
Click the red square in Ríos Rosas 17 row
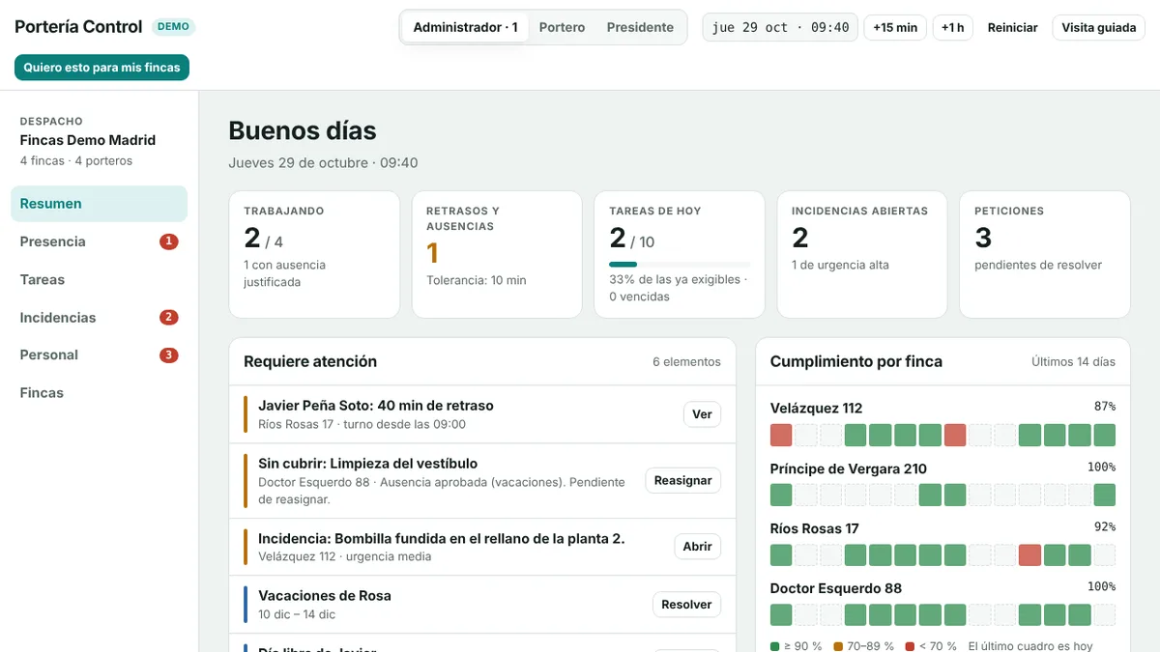1029,555
